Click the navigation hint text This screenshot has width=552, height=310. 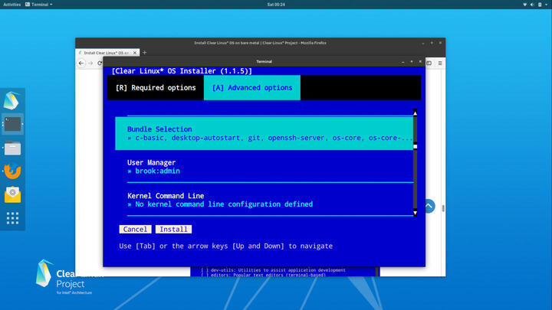coord(225,246)
